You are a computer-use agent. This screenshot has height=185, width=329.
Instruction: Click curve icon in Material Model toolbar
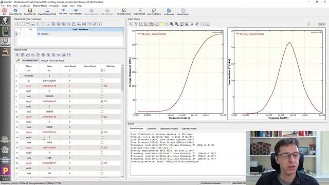tap(28, 55)
